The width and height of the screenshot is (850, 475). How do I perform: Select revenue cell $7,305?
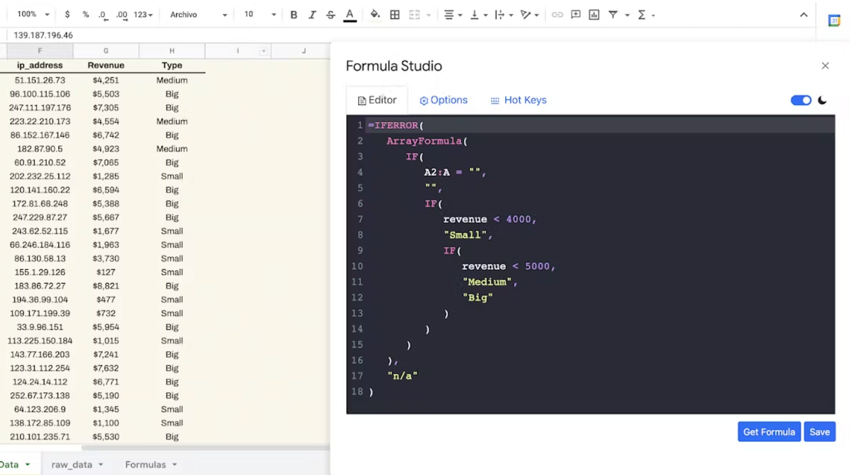click(x=106, y=108)
